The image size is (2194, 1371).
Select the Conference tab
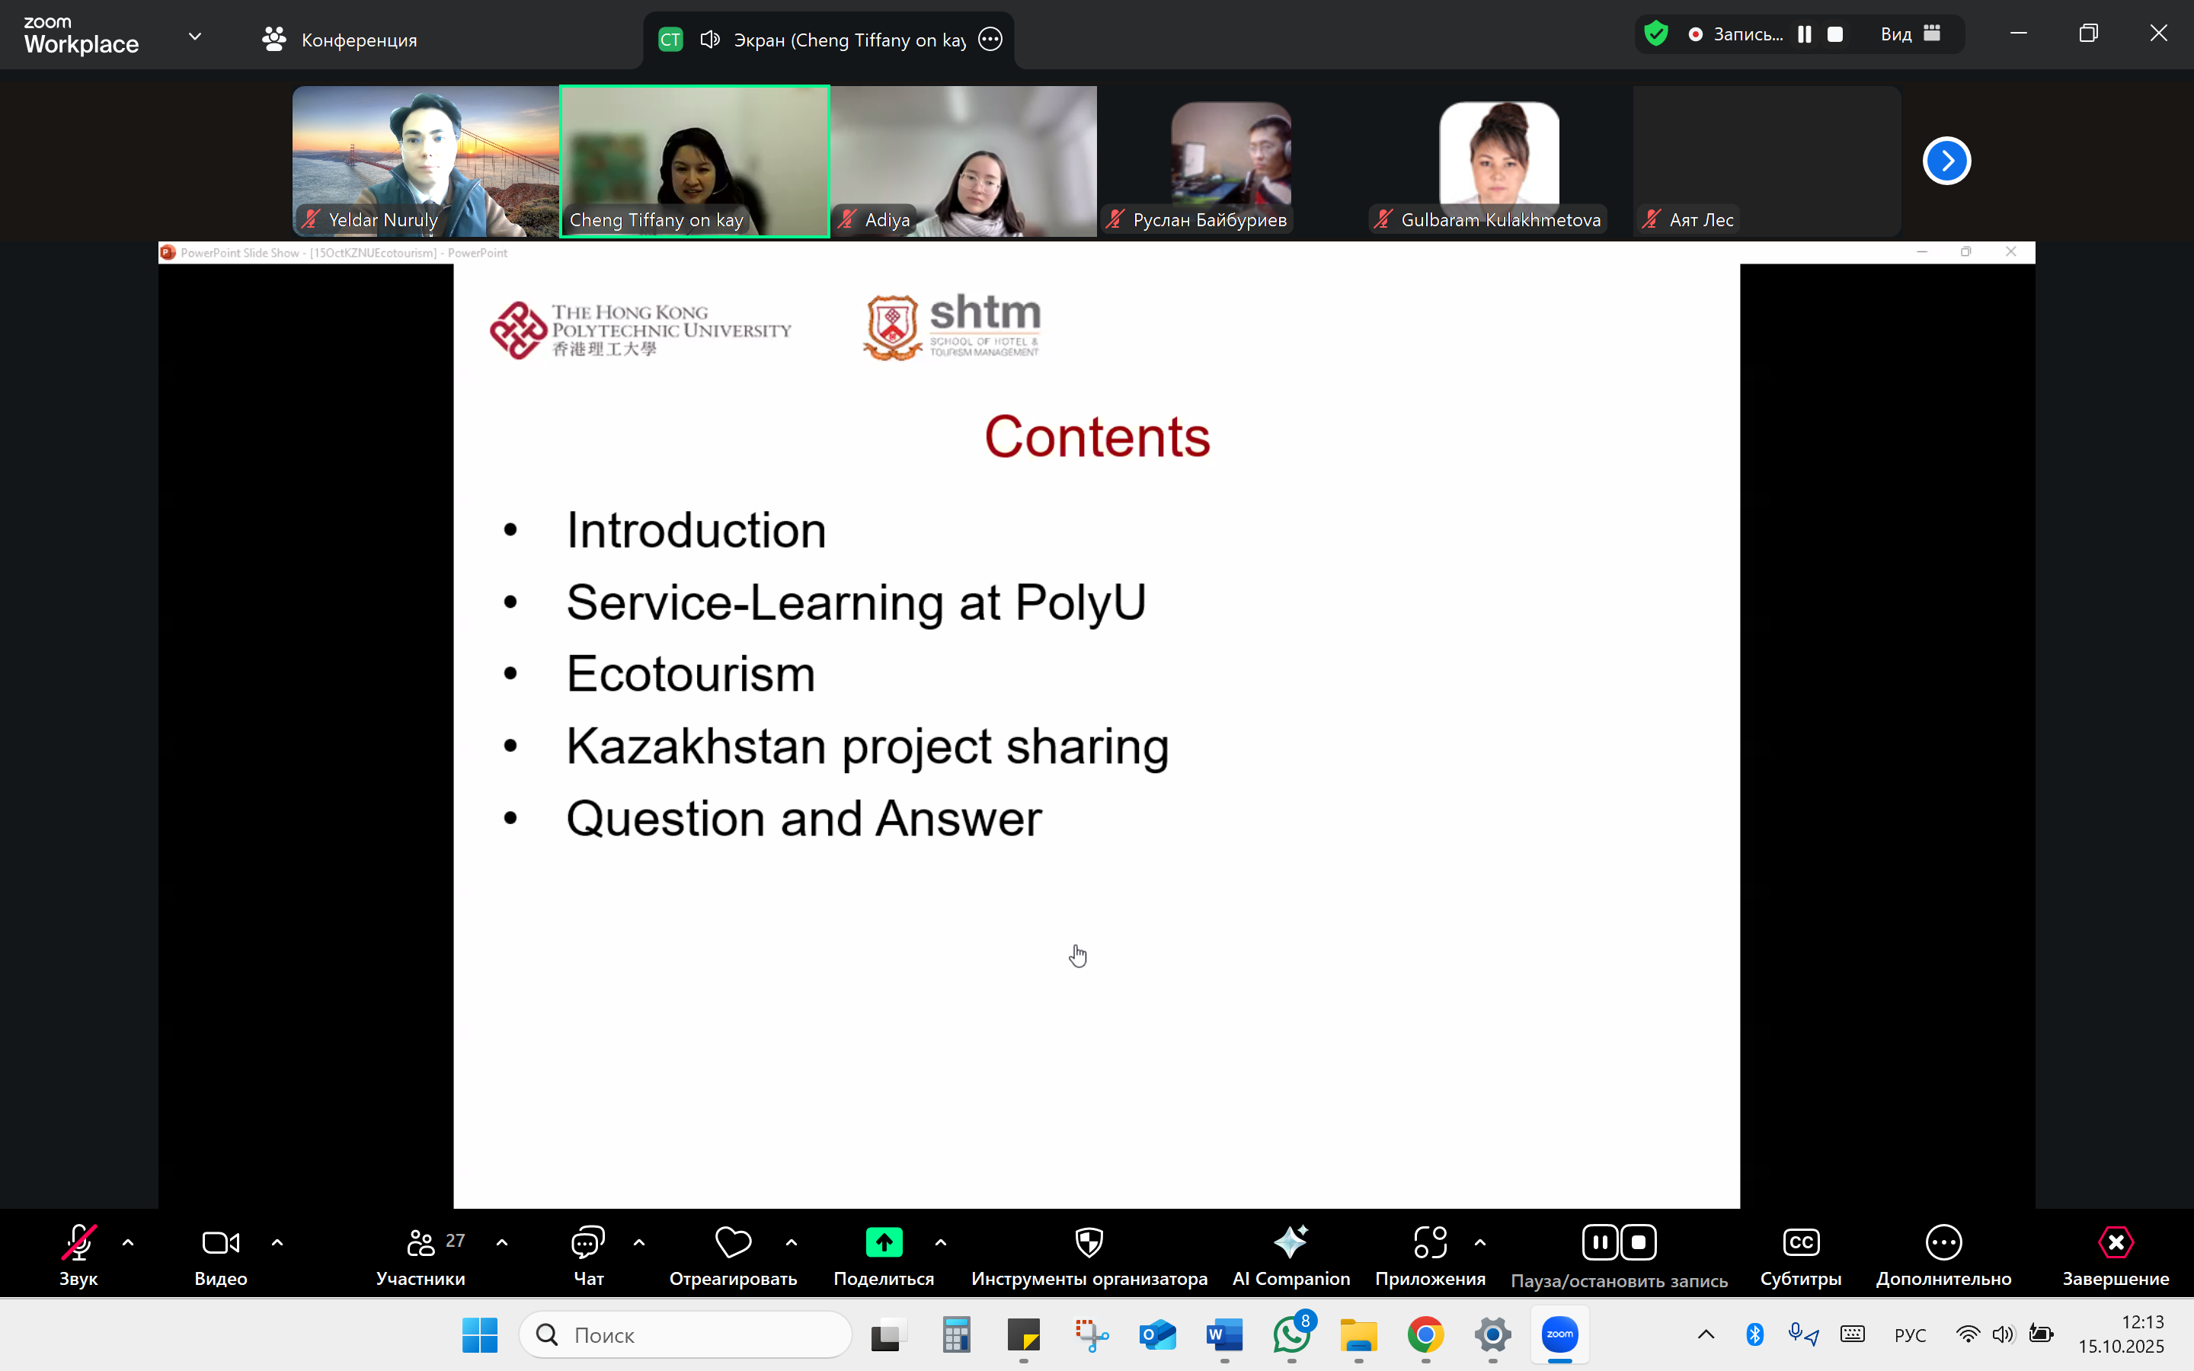click(340, 40)
